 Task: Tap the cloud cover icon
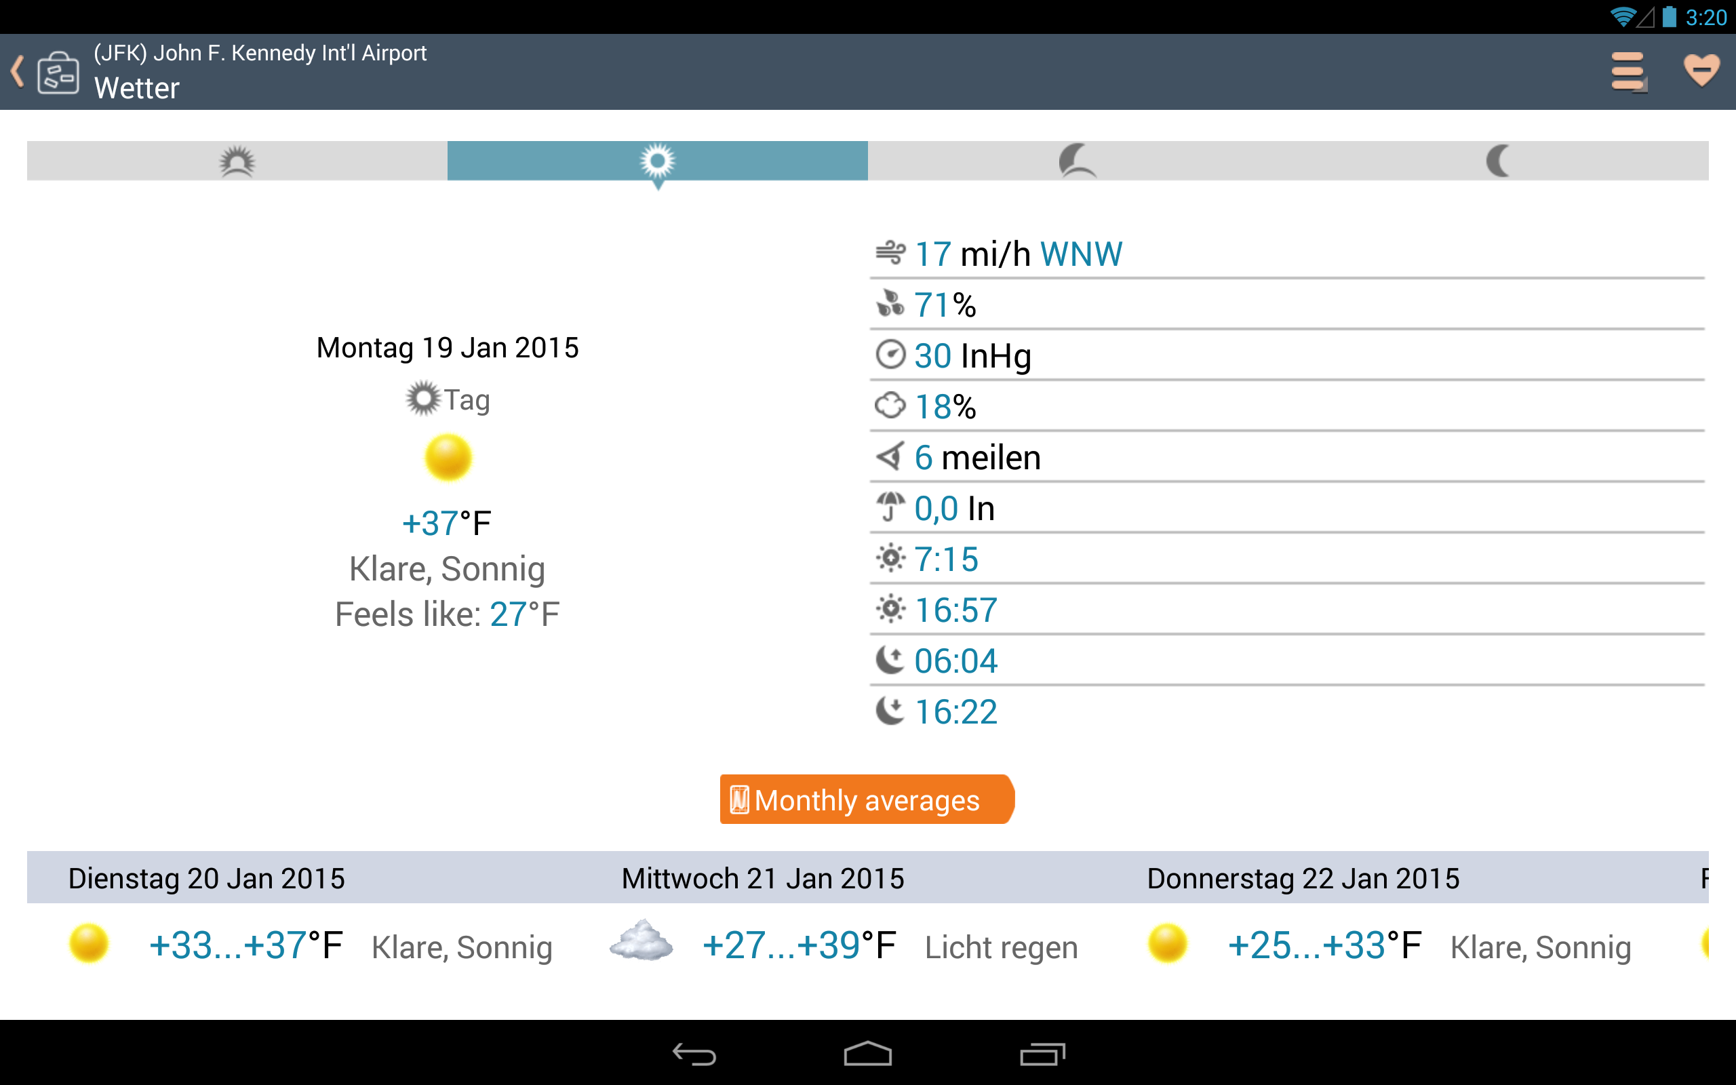[x=890, y=406]
